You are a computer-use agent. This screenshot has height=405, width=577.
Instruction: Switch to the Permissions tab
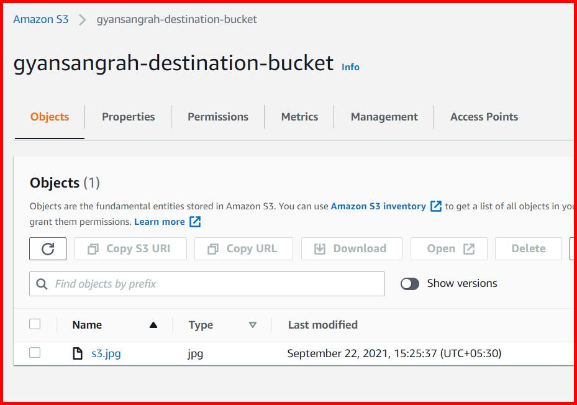(217, 117)
